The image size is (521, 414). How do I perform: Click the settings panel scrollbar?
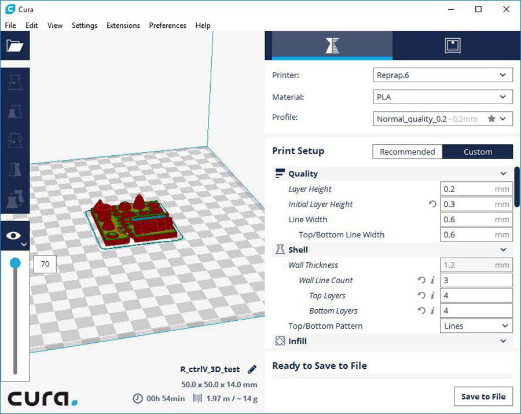[517, 187]
